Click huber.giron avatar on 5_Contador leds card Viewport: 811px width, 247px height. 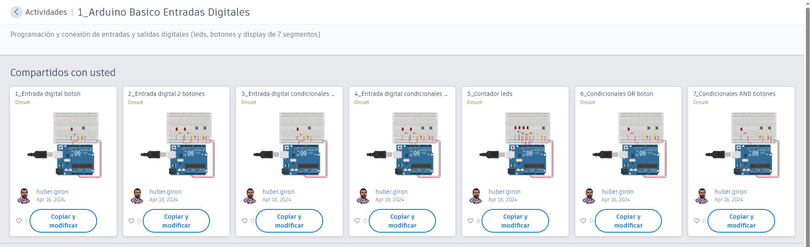[476, 196]
